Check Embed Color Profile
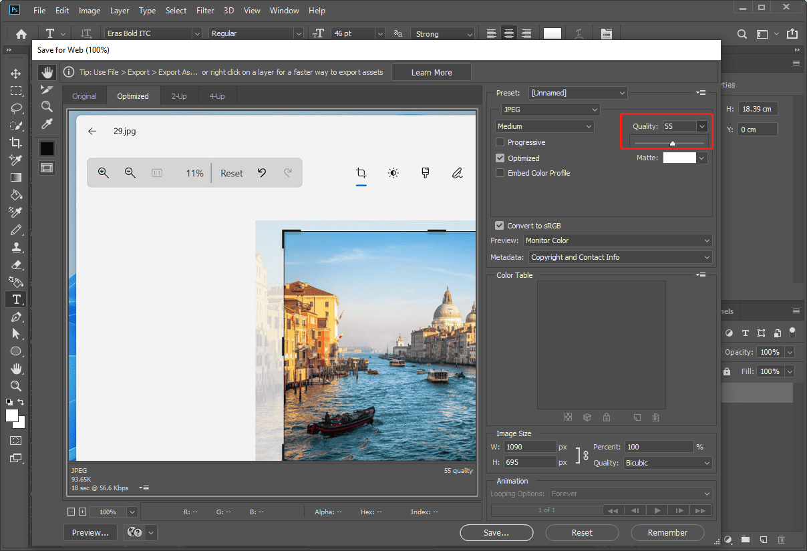The image size is (807, 551). (x=500, y=172)
